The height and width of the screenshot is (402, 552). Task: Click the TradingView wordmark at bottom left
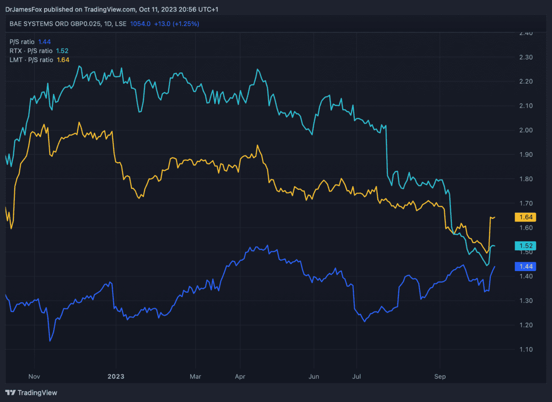(37, 393)
